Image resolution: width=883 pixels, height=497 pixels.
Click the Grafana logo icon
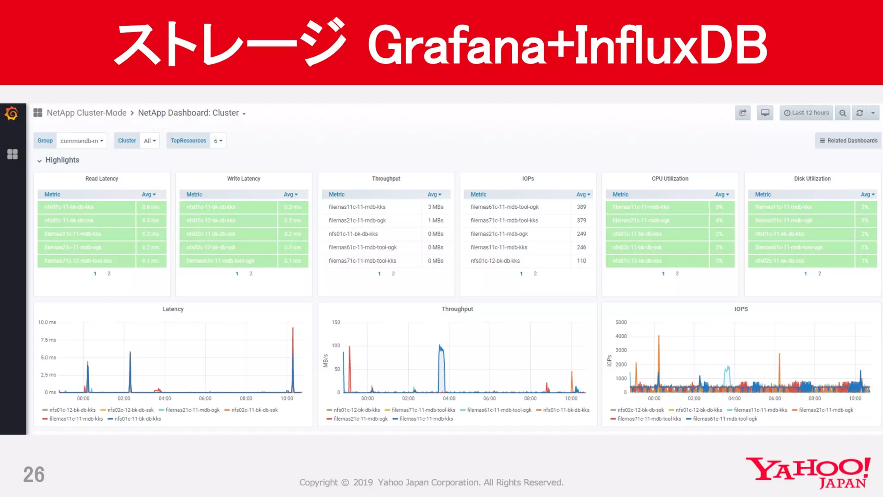[12, 114]
